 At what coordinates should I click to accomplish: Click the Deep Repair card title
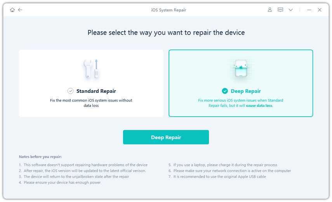(x=246, y=91)
